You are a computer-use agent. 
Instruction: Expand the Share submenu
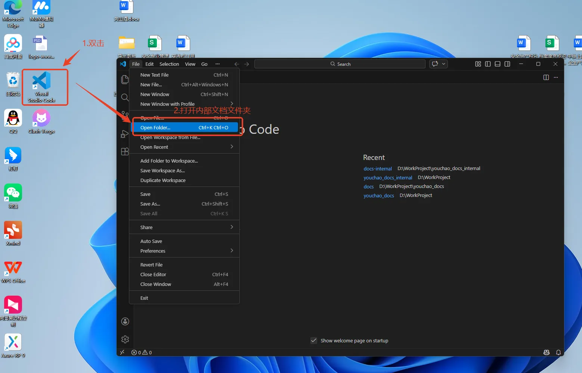point(184,227)
